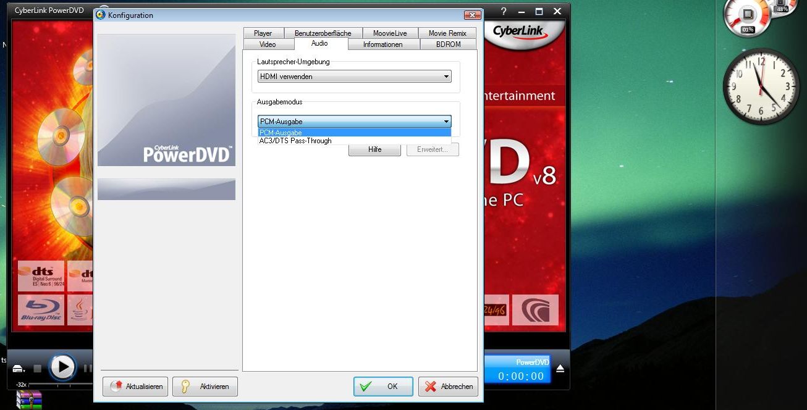Click the playback speed slider near -32x
This screenshot has width=807, height=410.
click(x=59, y=385)
